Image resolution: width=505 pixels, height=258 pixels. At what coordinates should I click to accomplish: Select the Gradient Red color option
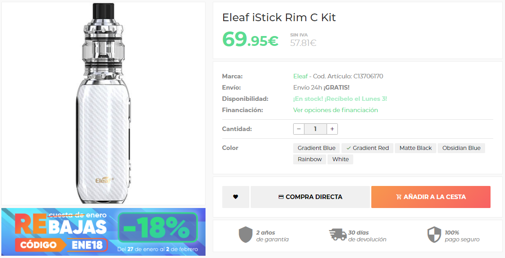tap(367, 148)
